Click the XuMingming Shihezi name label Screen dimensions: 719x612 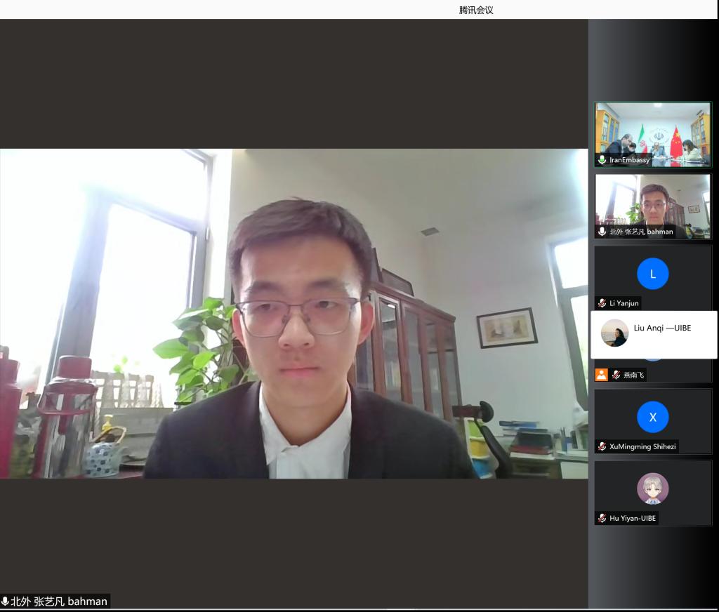[x=642, y=446]
